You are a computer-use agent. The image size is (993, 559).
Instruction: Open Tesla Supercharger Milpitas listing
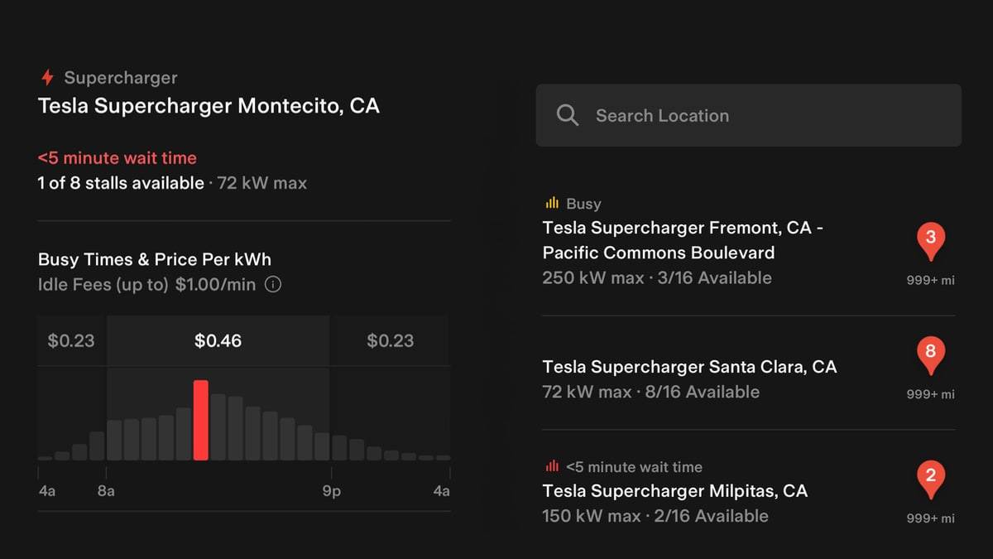(x=748, y=492)
